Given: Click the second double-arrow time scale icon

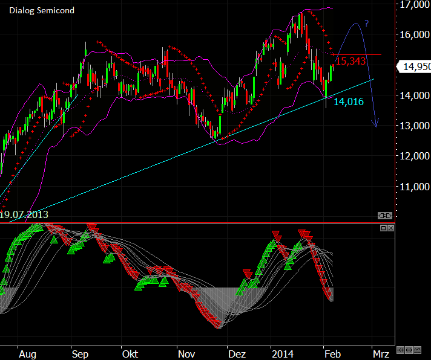Looking at the screenshot, I should [409, 350].
